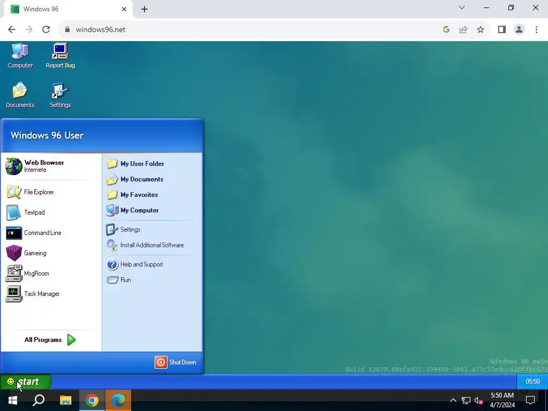
Task: Reload the windows96.net page
Action: (46, 29)
